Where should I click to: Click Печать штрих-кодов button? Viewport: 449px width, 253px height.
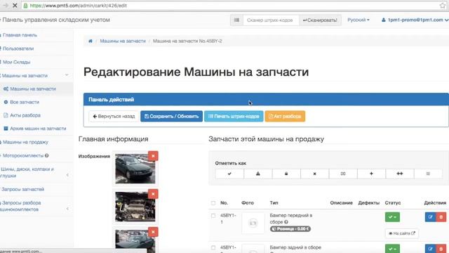pyautogui.click(x=234, y=117)
